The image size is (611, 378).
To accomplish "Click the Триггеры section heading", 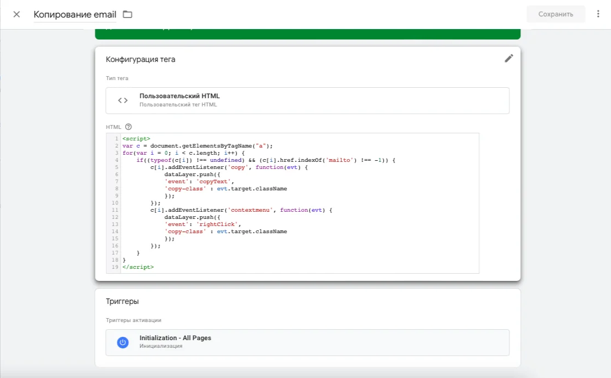I will 122,301.
